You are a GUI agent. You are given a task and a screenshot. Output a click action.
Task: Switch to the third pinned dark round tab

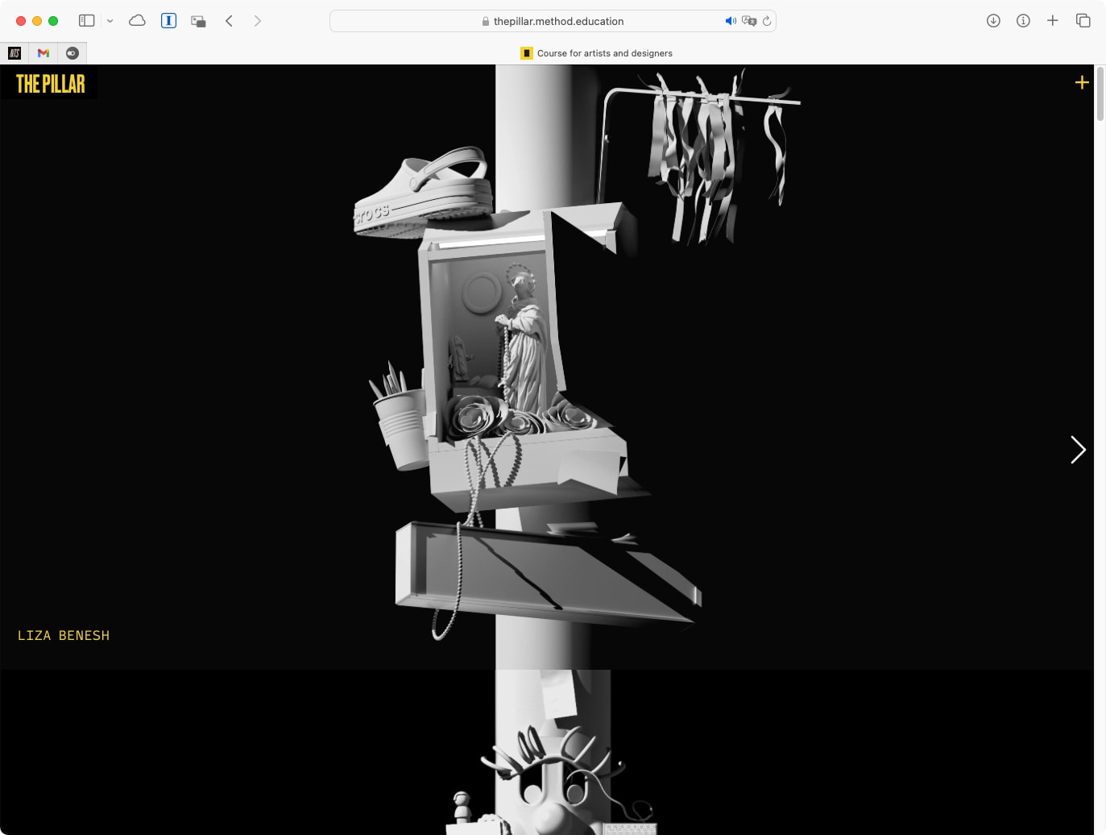[x=72, y=53]
